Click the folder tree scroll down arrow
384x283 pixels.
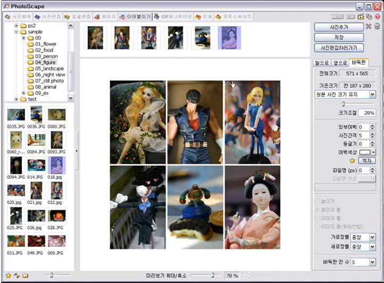[71, 98]
